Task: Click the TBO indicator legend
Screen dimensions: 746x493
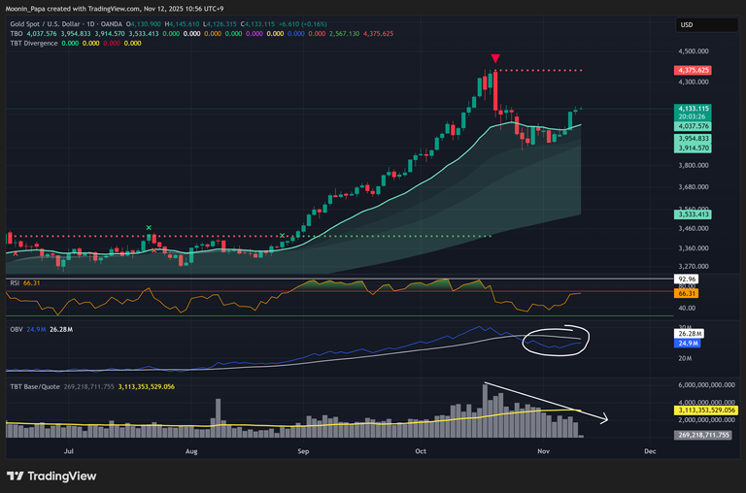Action: click(x=15, y=34)
